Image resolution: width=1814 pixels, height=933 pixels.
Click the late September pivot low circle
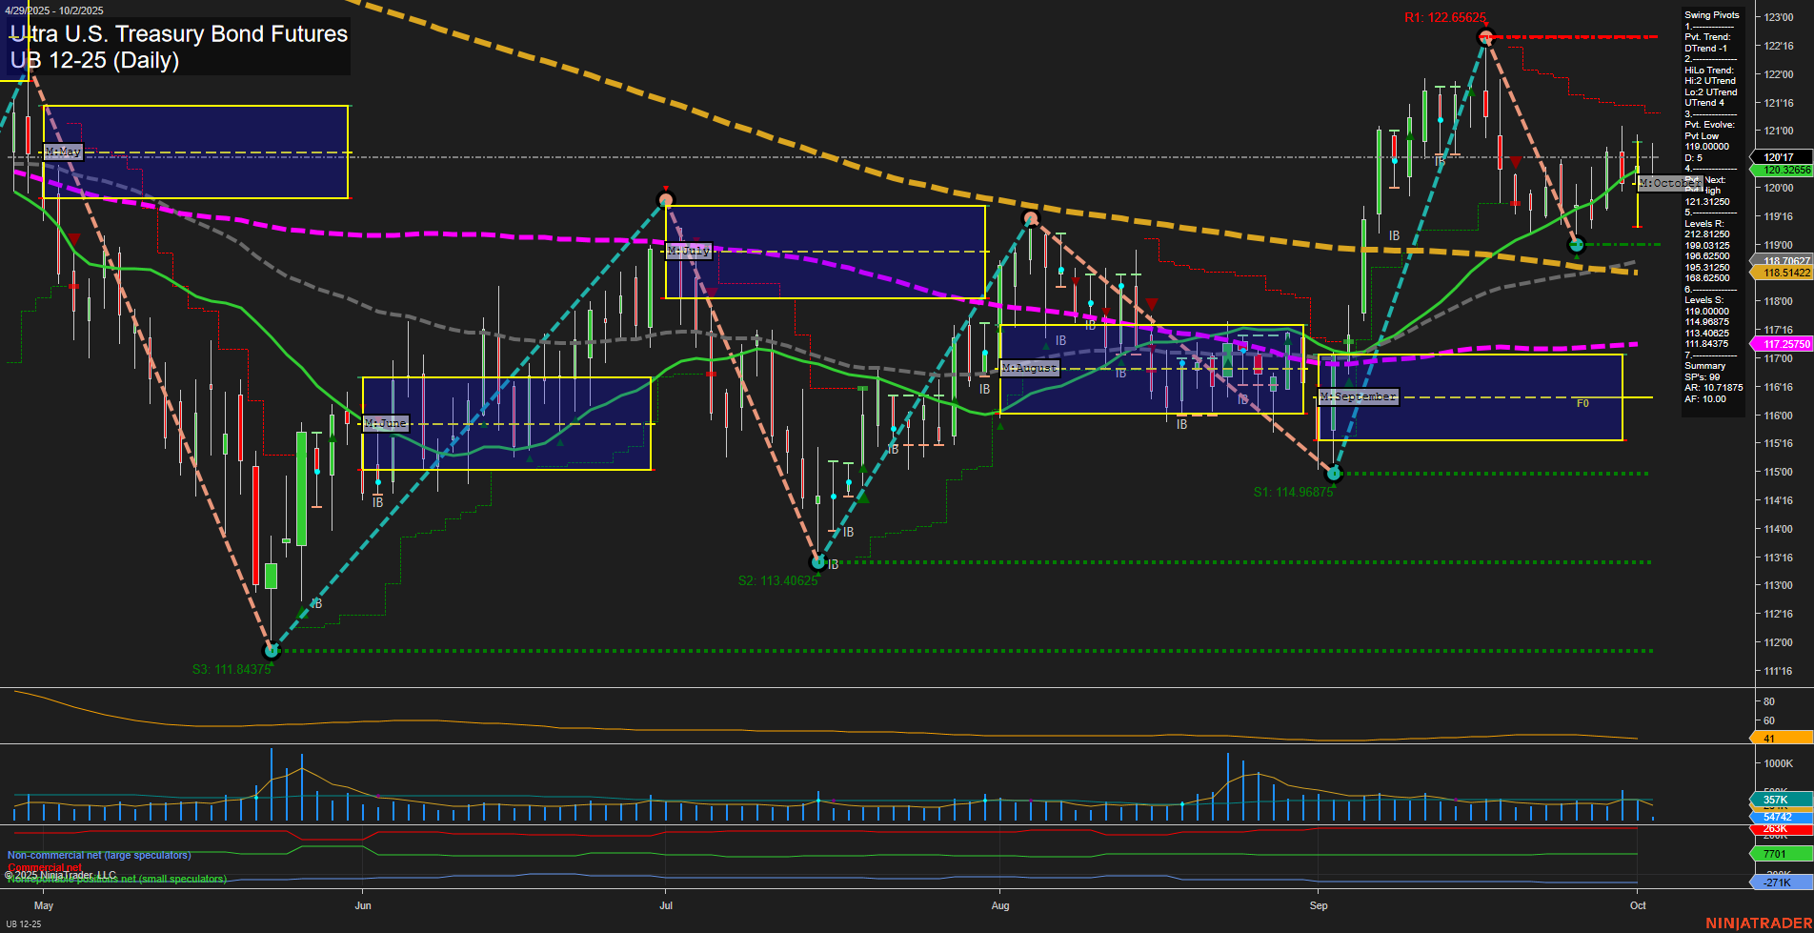[1576, 245]
